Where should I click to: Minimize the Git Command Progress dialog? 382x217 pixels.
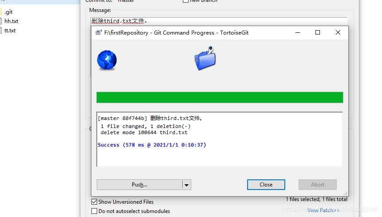pyautogui.click(x=297, y=32)
